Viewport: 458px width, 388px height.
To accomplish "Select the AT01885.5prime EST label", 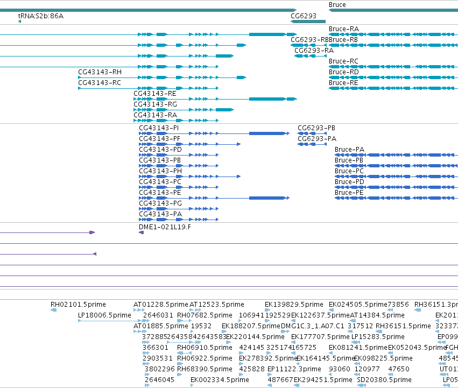I will click(x=161, y=326).
